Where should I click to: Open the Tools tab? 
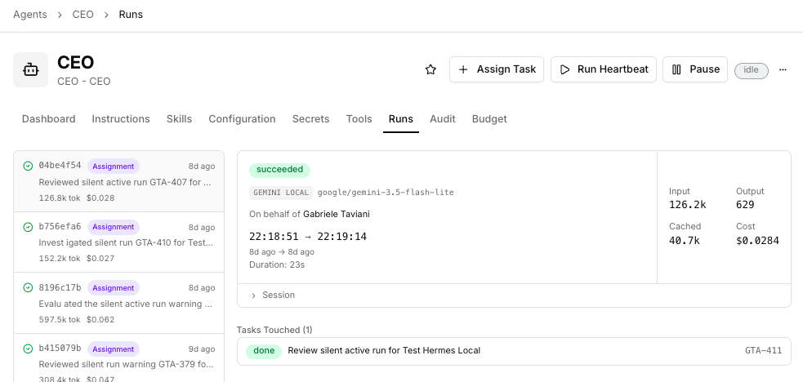(x=359, y=118)
